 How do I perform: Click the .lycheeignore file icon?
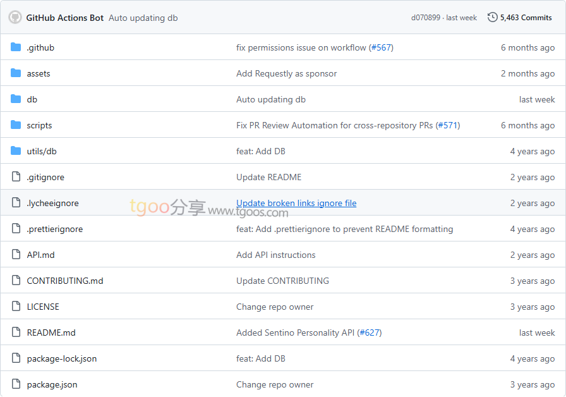pos(16,203)
